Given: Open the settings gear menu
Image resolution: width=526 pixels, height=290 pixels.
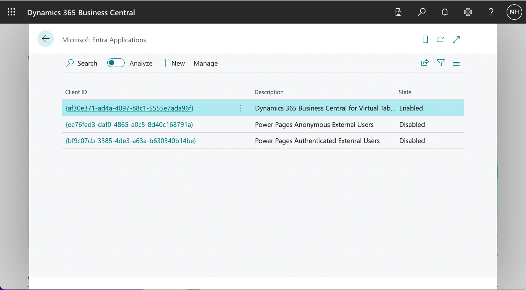Looking at the screenshot, I should (x=468, y=12).
